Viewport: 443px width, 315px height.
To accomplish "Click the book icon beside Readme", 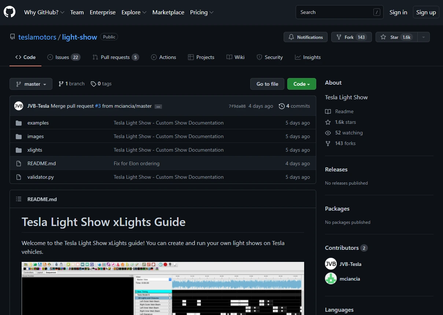I will click(328, 111).
